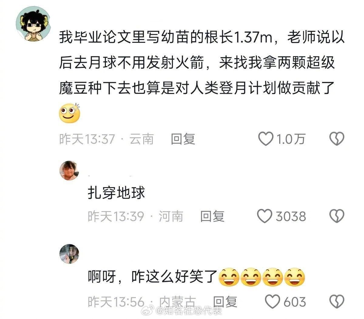Viewport: 364px width, 319px height.
Task: Dislike the 扎穿地球 reply via broken heart
Action: tap(337, 216)
